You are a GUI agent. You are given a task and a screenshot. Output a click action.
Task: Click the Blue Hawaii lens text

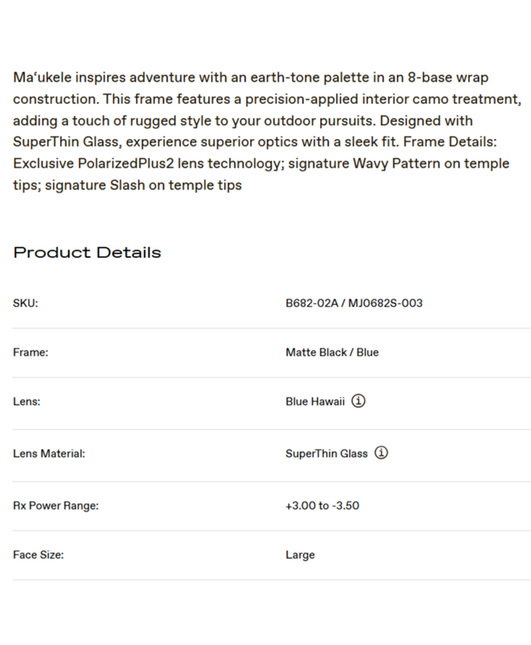point(315,402)
